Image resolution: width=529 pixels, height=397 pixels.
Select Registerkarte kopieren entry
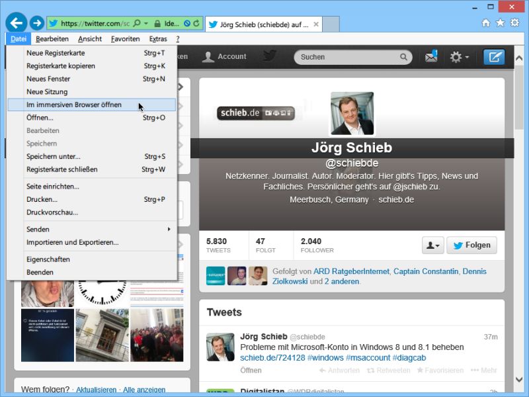pos(92,66)
